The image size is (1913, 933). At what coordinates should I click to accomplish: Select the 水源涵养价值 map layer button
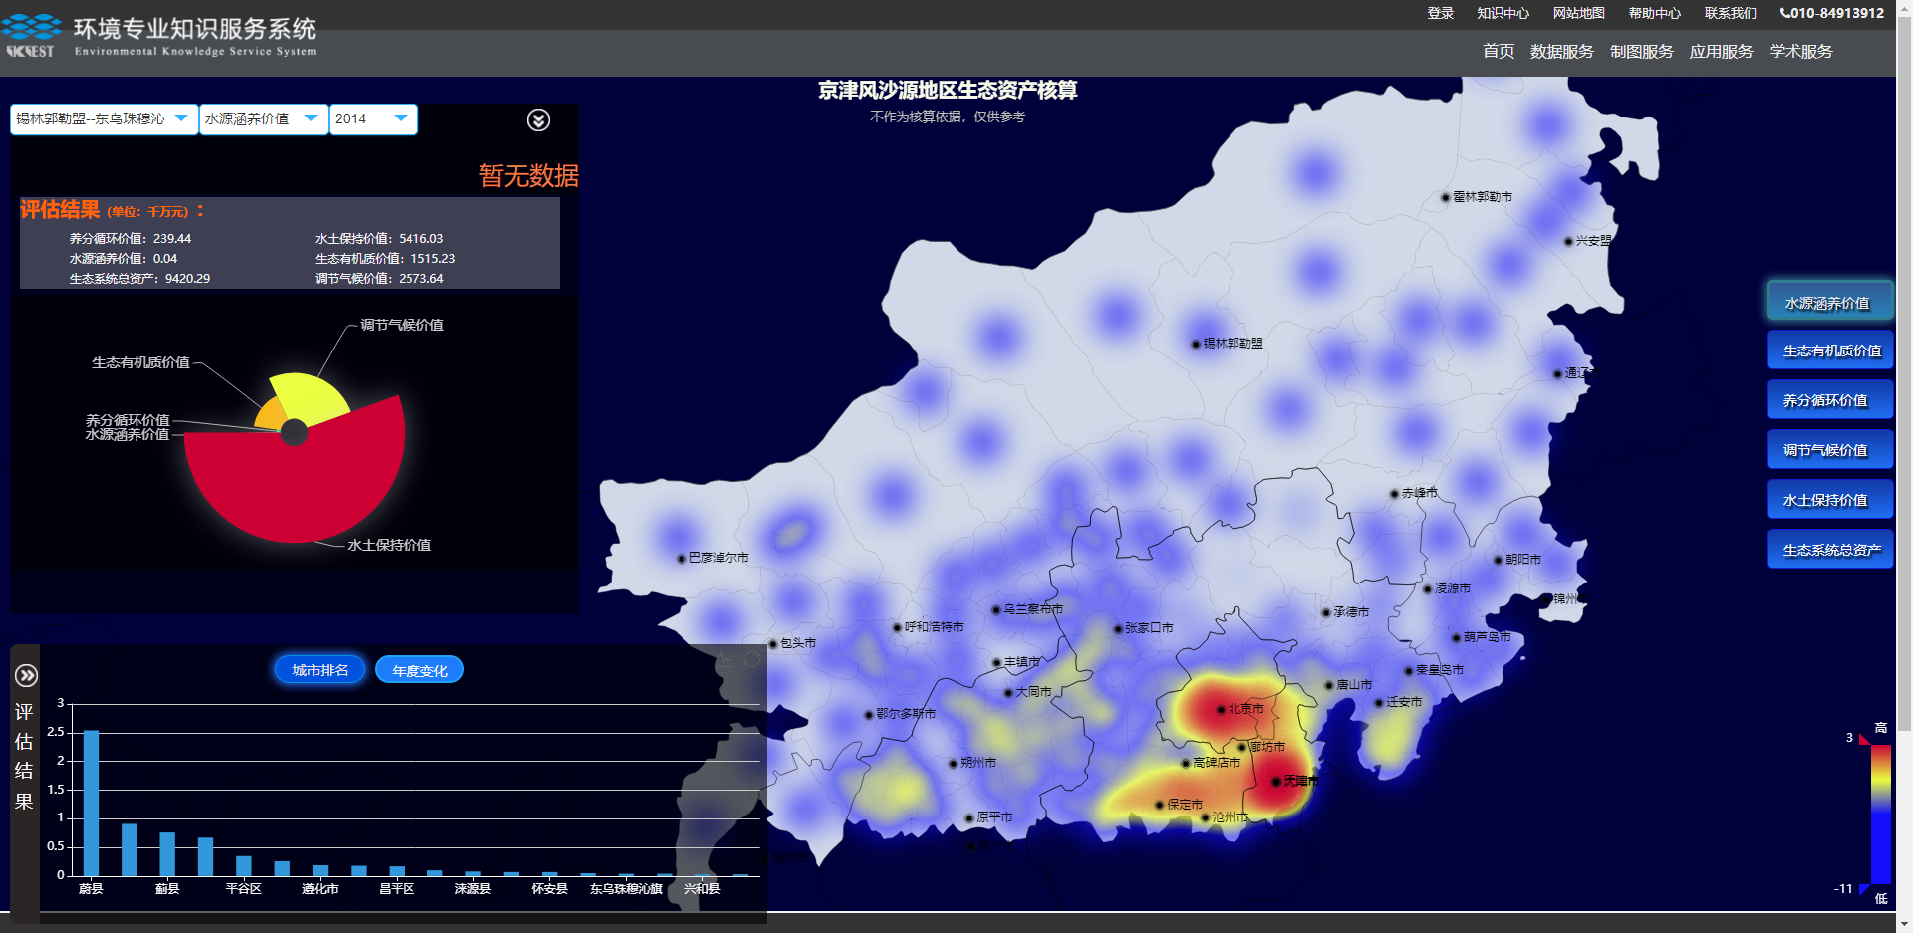(1829, 303)
